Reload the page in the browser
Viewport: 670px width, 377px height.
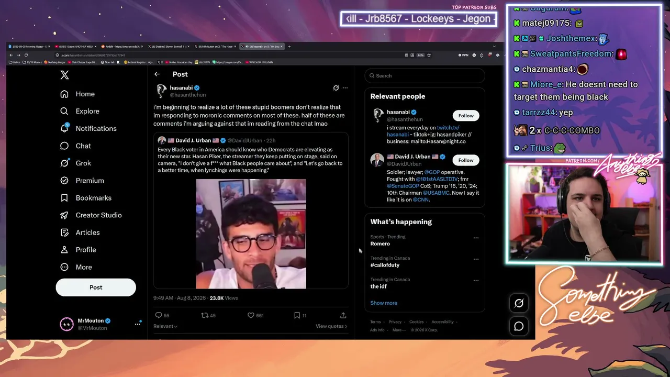point(26,55)
